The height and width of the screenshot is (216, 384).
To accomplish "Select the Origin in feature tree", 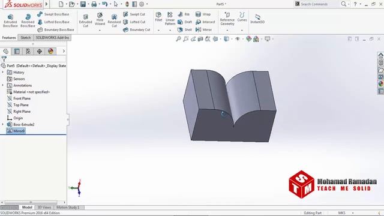I will pos(15,118).
